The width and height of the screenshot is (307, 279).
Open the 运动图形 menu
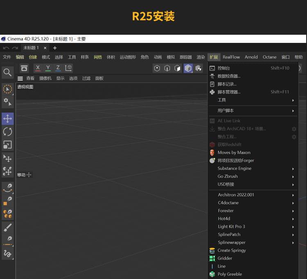(x=128, y=57)
